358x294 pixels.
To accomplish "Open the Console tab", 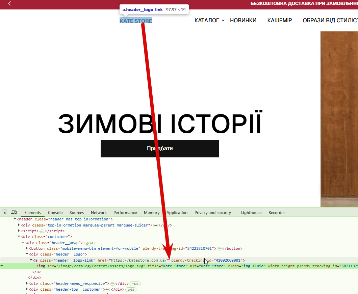I will (x=55, y=213).
